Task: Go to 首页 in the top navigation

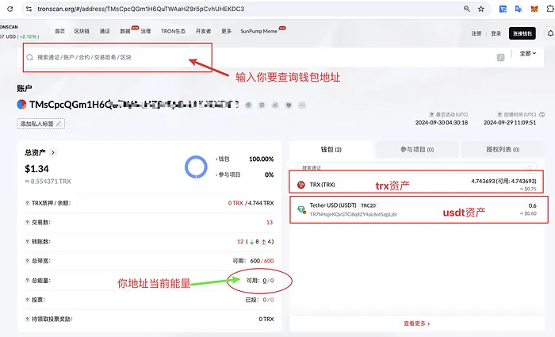Action: (x=59, y=31)
